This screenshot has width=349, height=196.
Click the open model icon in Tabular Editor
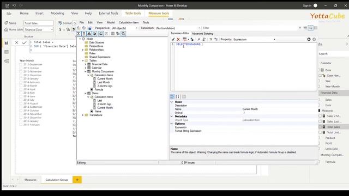pyautogui.click(x=79, y=28)
